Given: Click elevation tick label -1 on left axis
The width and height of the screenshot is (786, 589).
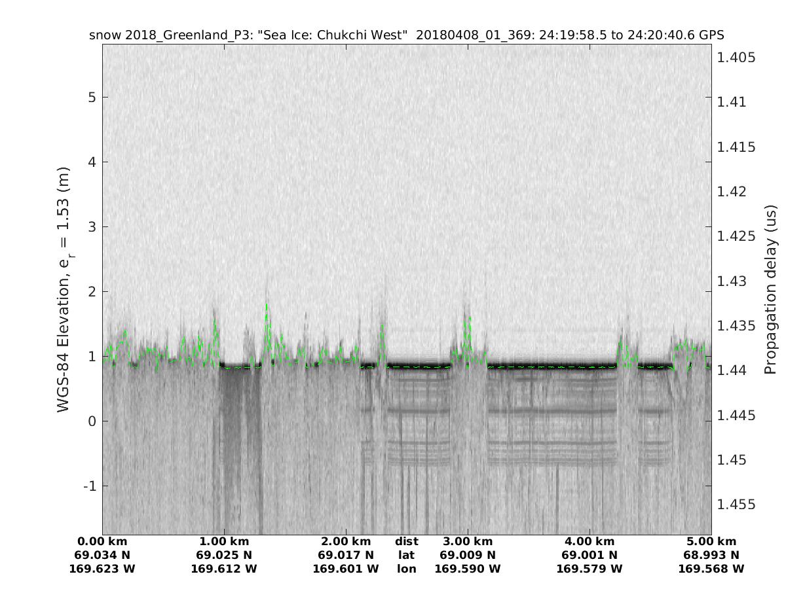Looking at the screenshot, I should tap(88, 486).
